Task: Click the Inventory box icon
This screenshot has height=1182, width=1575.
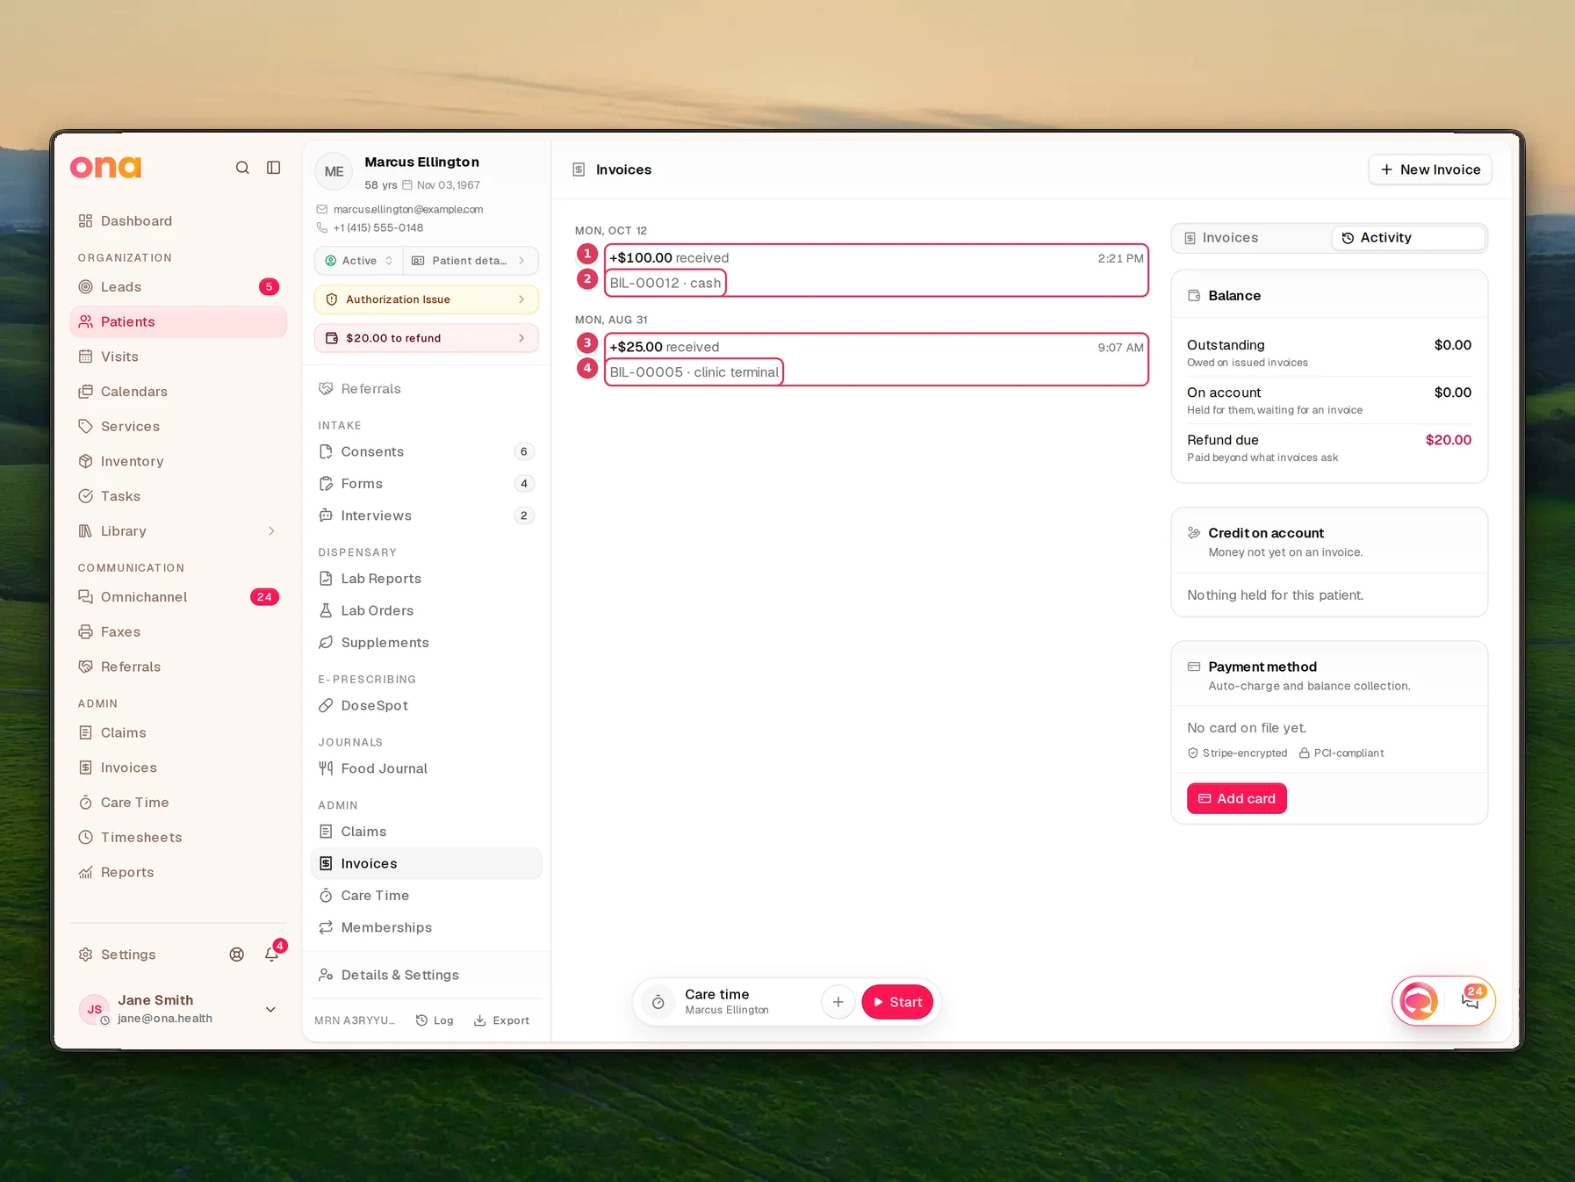Action: coord(85,462)
